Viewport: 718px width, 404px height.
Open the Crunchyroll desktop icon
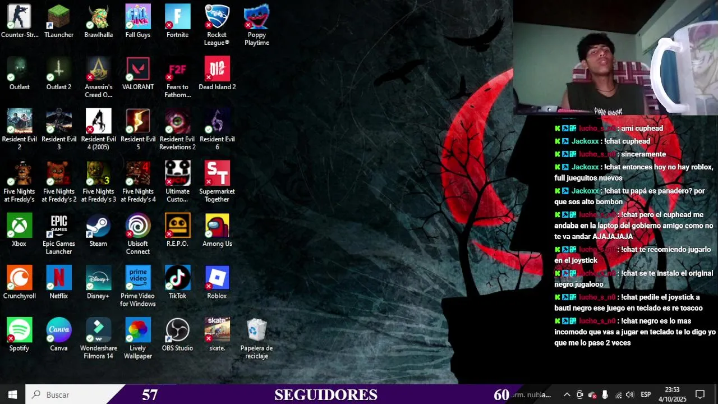(19, 283)
